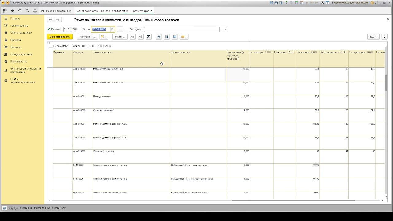Open the help (?) button
The image size is (393, 221).
pyautogui.click(x=384, y=37)
